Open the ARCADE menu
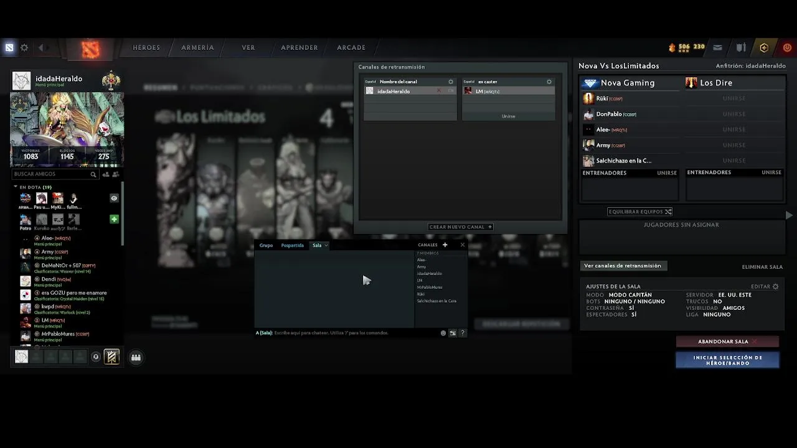The image size is (797, 448). click(x=351, y=47)
